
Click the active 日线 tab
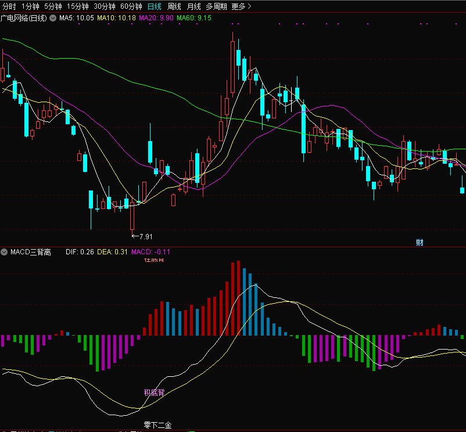click(155, 6)
